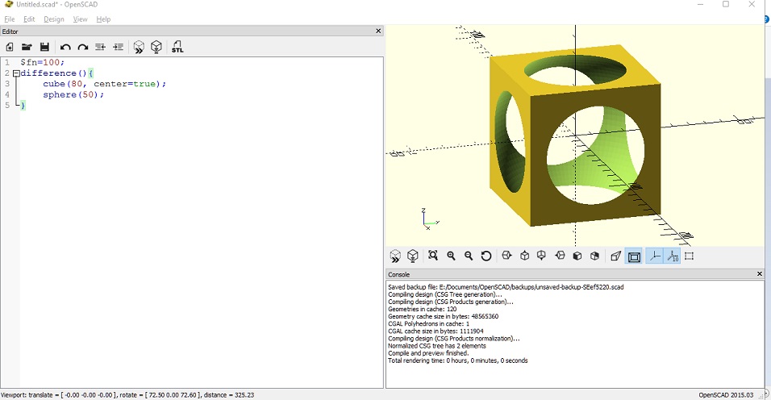This screenshot has height=400, width=771.
Task: Switch to the front view
Action: click(x=577, y=256)
